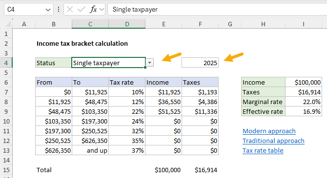Click the Select All corner triangle
Screen dimensions: 327x178
tap(8, 24)
